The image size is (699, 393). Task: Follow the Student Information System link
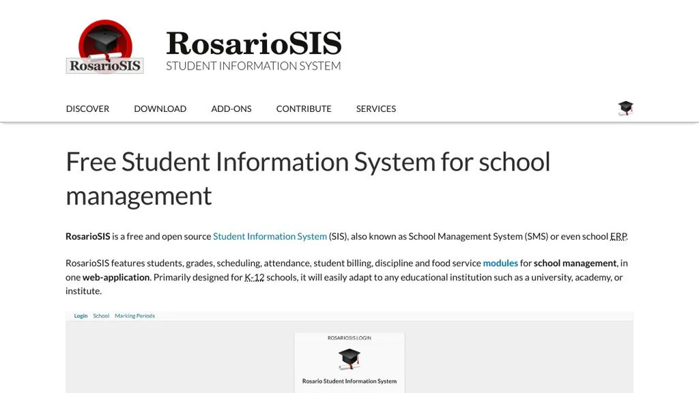[270, 237]
